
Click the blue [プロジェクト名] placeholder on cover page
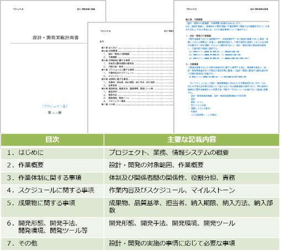pos(55,106)
